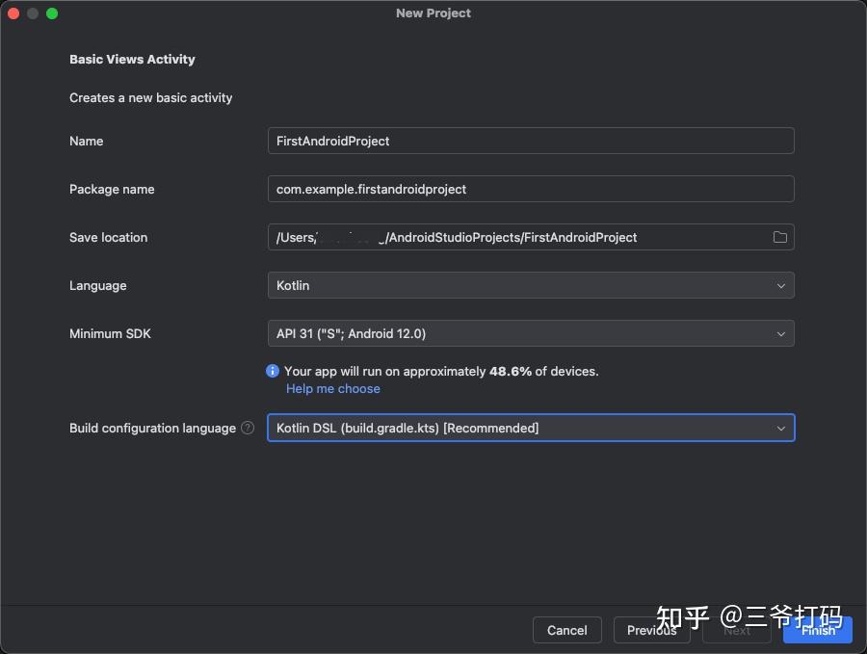867x654 pixels.
Task: Click the red close window button
Action: [x=13, y=13]
